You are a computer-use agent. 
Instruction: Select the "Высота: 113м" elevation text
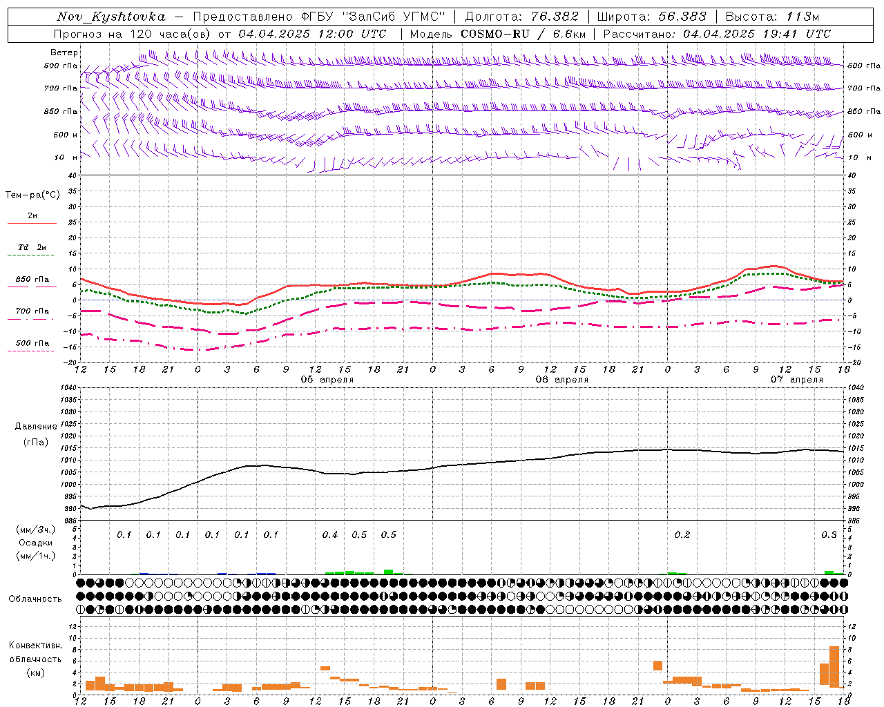(772, 17)
